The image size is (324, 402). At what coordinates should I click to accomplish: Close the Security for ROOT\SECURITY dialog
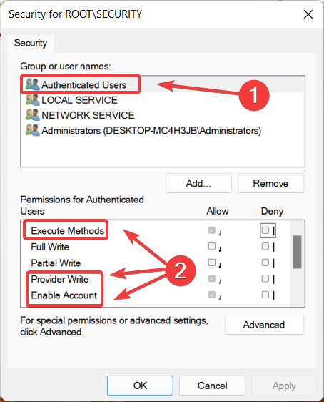tap(308, 14)
